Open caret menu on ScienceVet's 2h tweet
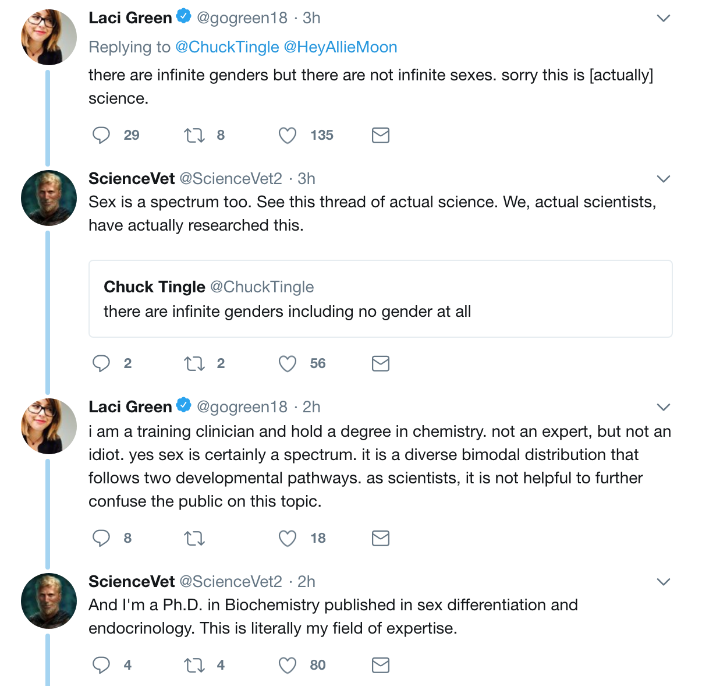 click(x=664, y=581)
